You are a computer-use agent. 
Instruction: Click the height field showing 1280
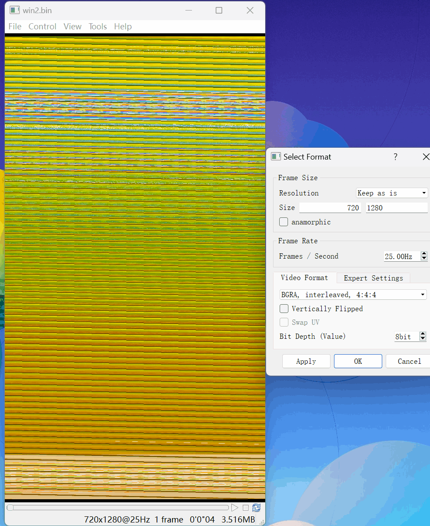click(x=397, y=208)
